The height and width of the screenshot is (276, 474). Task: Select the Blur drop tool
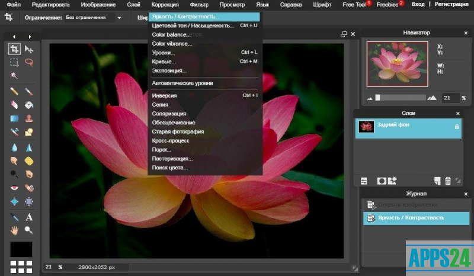point(14,147)
